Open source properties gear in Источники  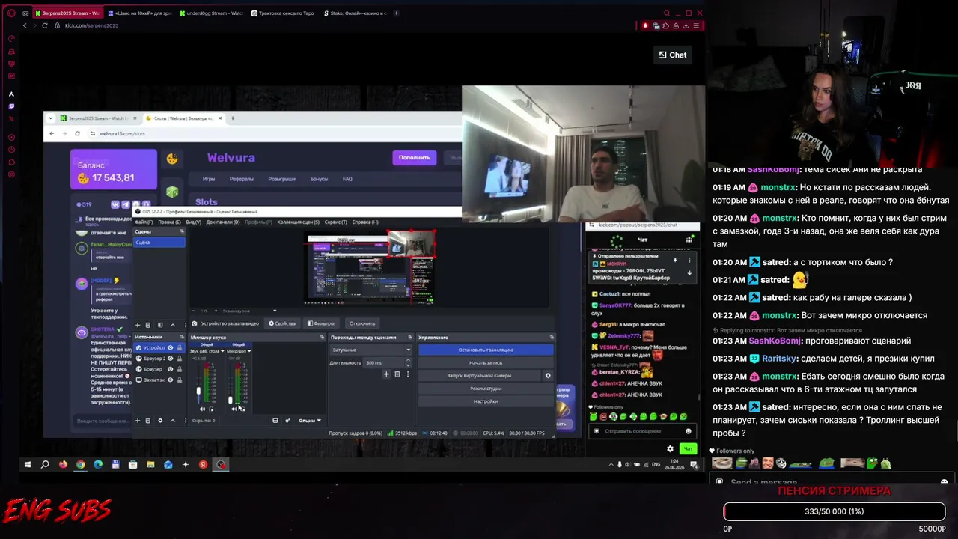pyautogui.click(x=160, y=421)
